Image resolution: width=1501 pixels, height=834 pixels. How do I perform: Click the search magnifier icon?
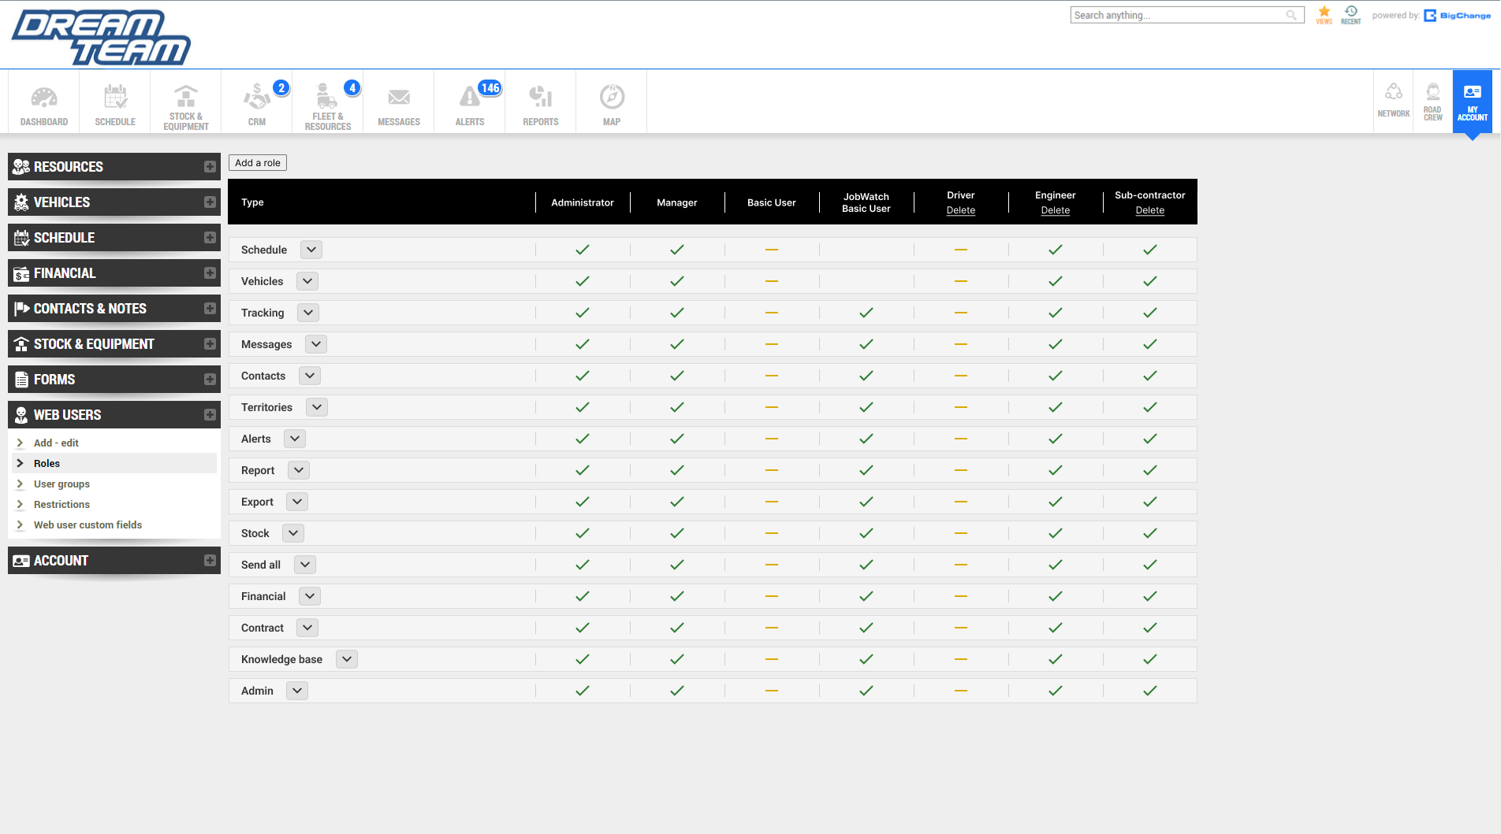1291,15
